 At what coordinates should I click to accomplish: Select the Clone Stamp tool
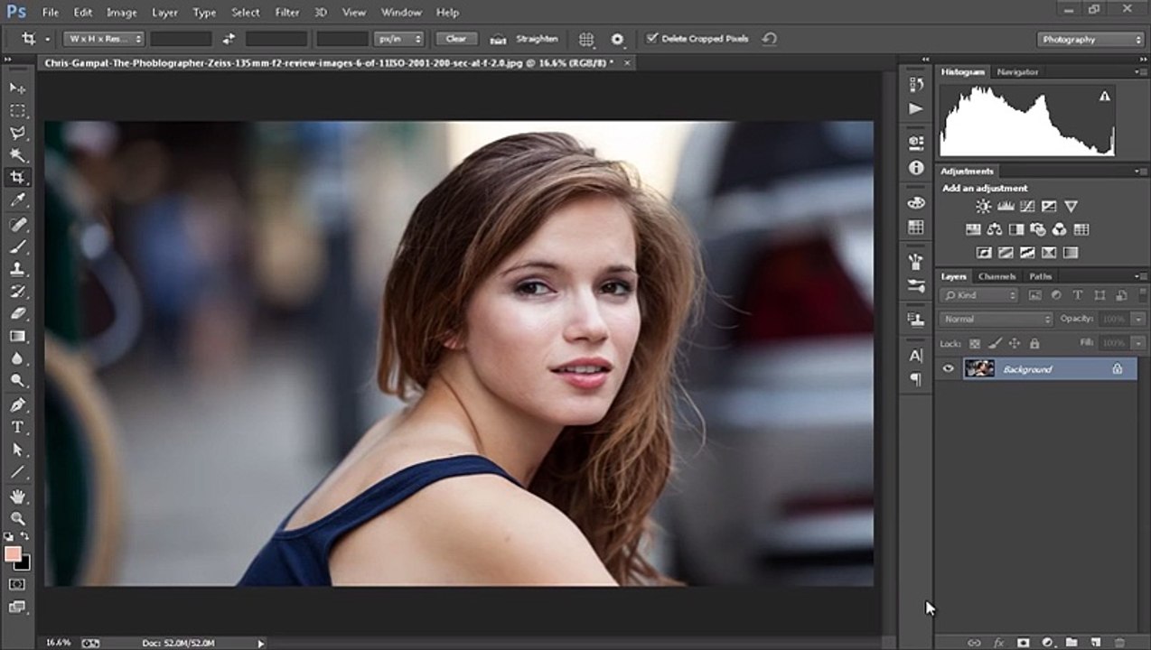pos(17,269)
